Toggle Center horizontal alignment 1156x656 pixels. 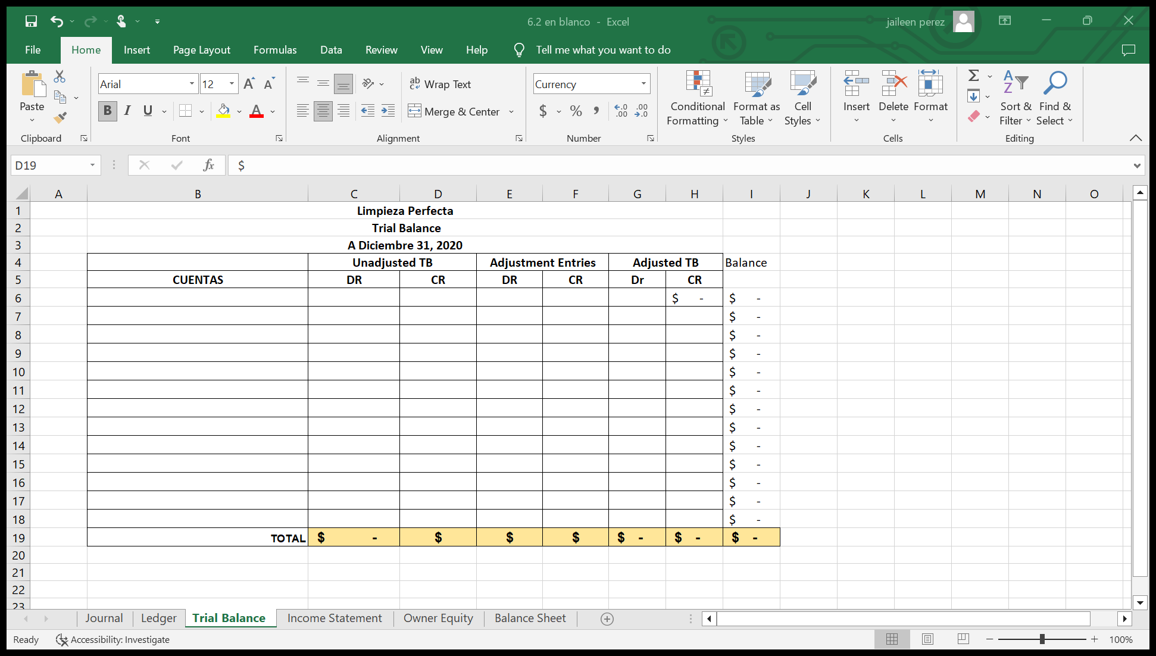click(x=323, y=111)
